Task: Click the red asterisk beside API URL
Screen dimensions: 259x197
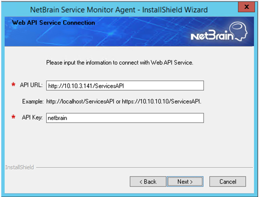Action: tap(13, 85)
